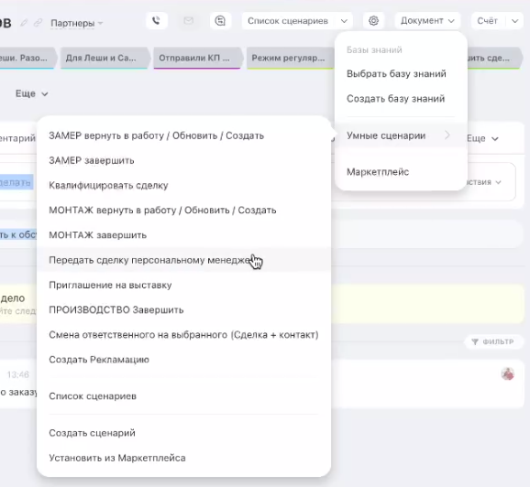The image size is (530, 487).
Task: Select stage Отправили КП
Action: click(x=198, y=58)
